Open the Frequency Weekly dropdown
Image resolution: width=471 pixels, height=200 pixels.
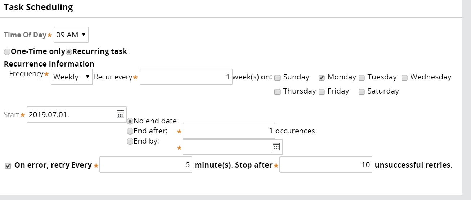click(x=72, y=77)
